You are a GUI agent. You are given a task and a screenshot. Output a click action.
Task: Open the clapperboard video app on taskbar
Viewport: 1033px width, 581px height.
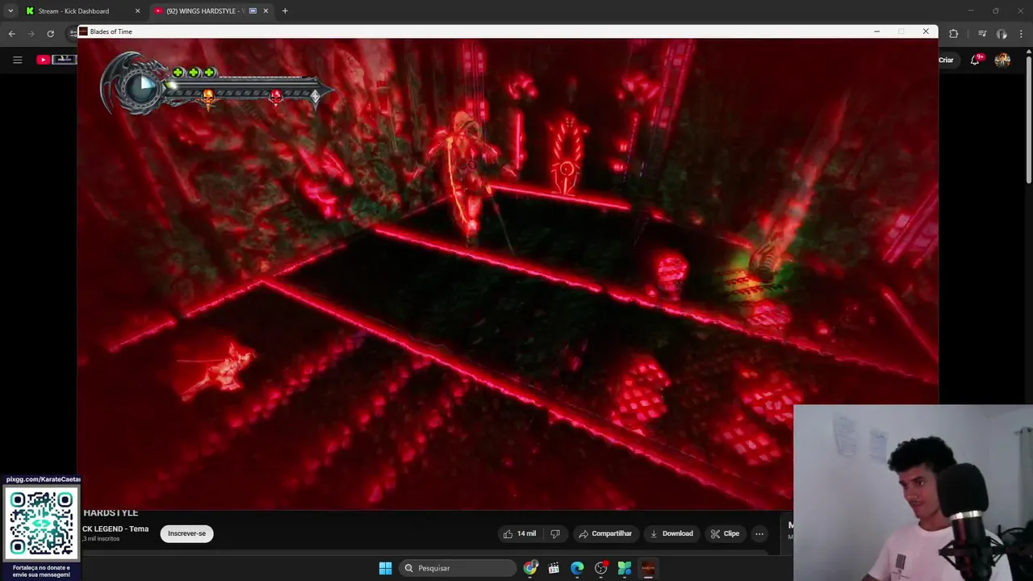pyautogui.click(x=554, y=568)
